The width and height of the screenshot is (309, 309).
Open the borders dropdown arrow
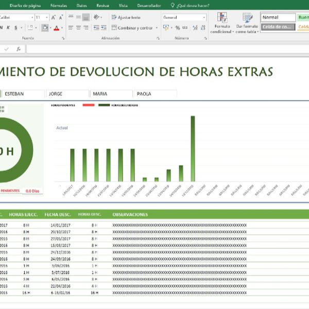coord(36,28)
